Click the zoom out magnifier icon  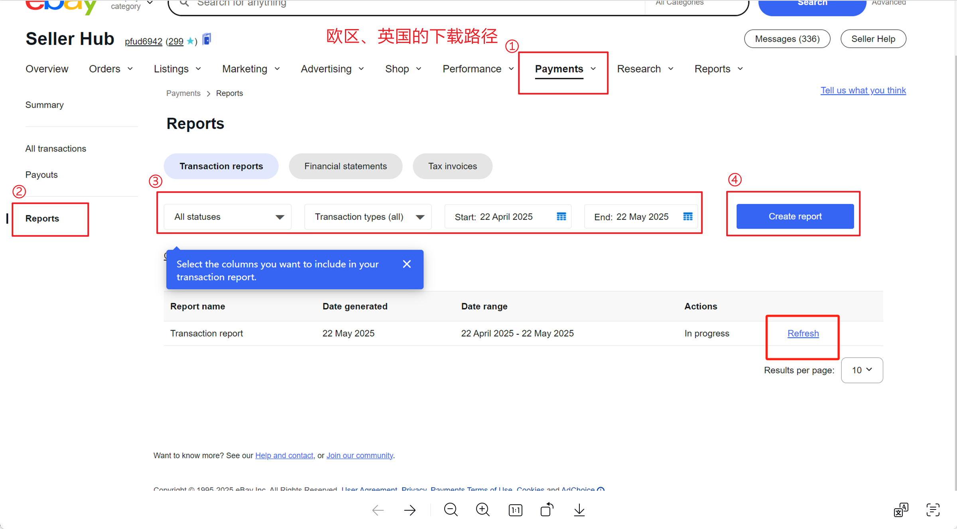point(451,509)
